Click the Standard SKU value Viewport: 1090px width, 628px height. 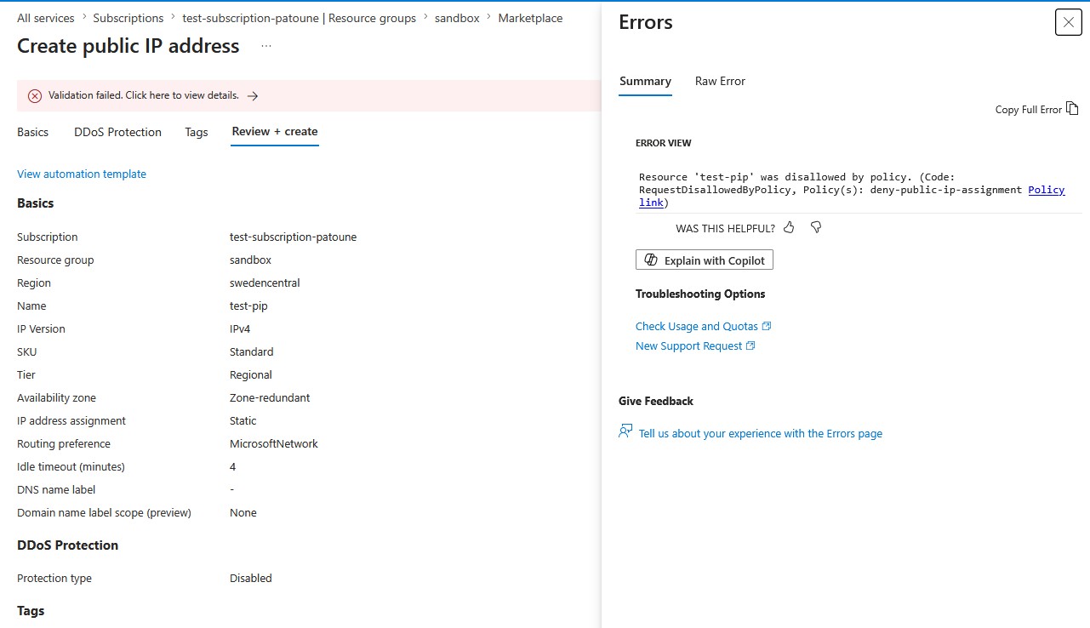pos(252,351)
